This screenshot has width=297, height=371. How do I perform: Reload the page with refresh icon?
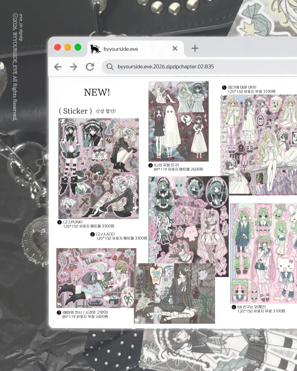click(x=90, y=67)
